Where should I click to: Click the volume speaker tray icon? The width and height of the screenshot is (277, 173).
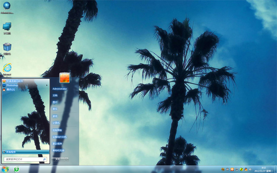click(x=251, y=169)
